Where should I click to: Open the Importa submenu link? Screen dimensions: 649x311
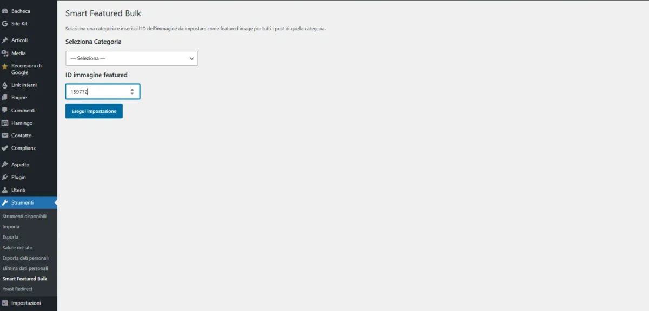click(11, 227)
